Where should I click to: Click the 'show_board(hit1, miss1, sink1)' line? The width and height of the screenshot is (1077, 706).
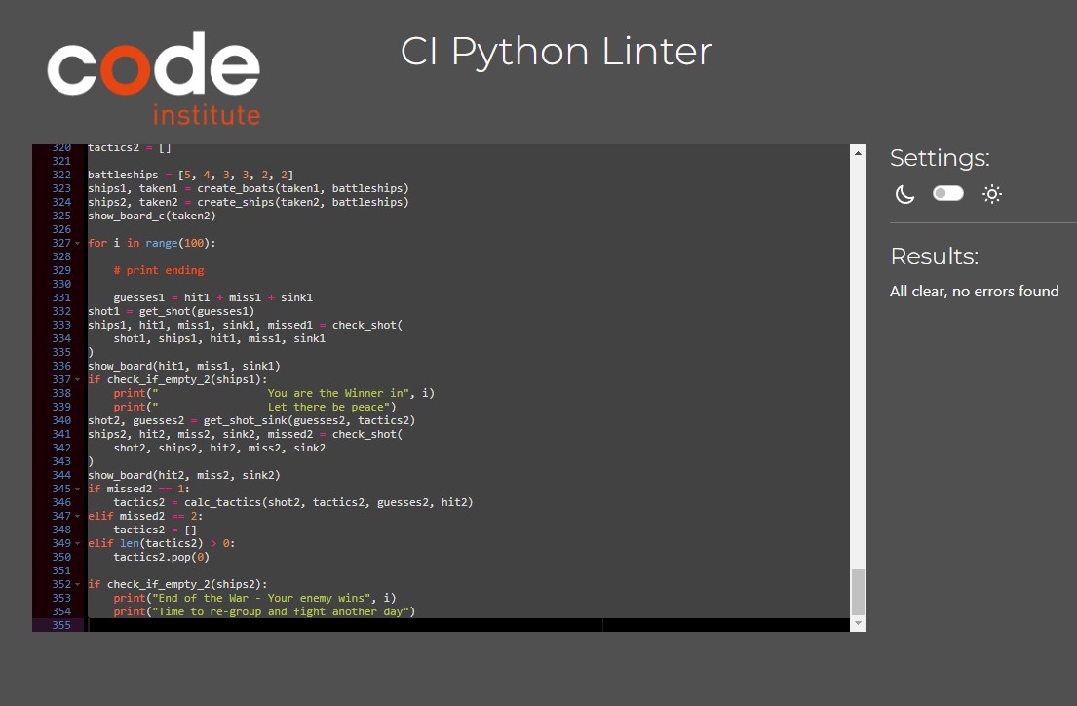(x=184, y=366)
